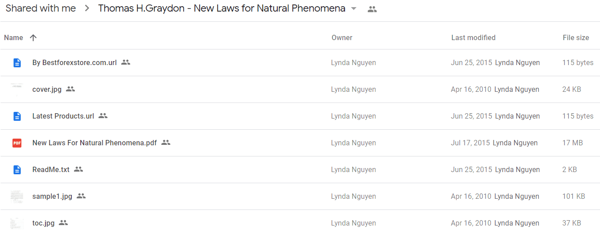Viewport: 600px width, 234px height.
Task: Click the shared folder icon in the breadcrumb header
Action: [x=372, y=9]
